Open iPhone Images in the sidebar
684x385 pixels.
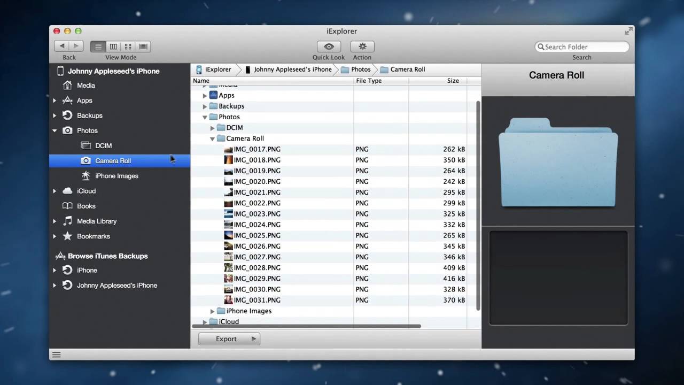[x=116, y=175]
